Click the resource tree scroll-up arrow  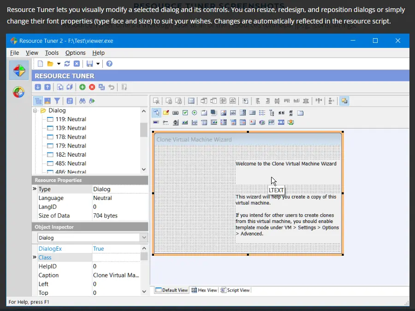(144, 111)
